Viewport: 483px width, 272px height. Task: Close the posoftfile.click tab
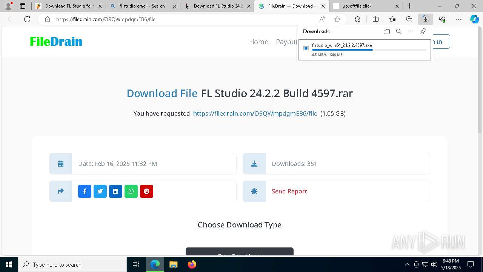397,6
